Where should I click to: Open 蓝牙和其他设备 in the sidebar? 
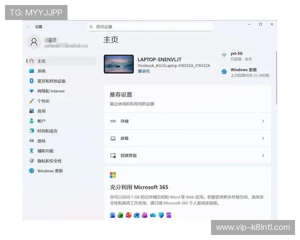tap(61, 81)
